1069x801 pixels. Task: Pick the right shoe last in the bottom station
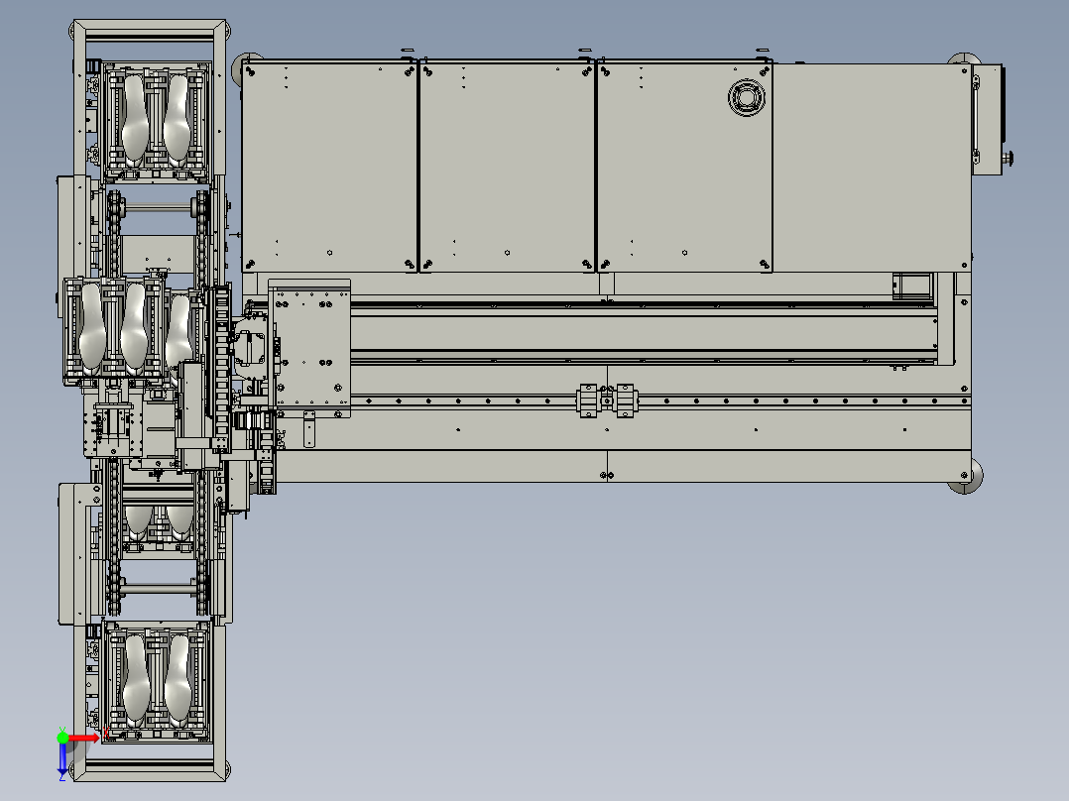(x=178, y=680)
